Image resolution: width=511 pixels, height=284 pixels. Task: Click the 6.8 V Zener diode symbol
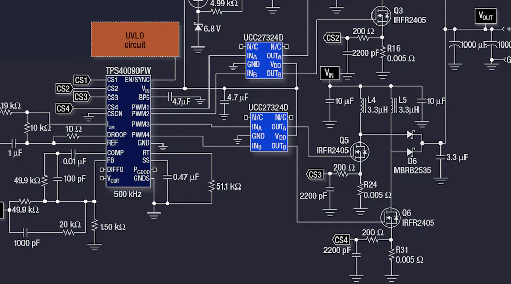(x=198, y=28)
